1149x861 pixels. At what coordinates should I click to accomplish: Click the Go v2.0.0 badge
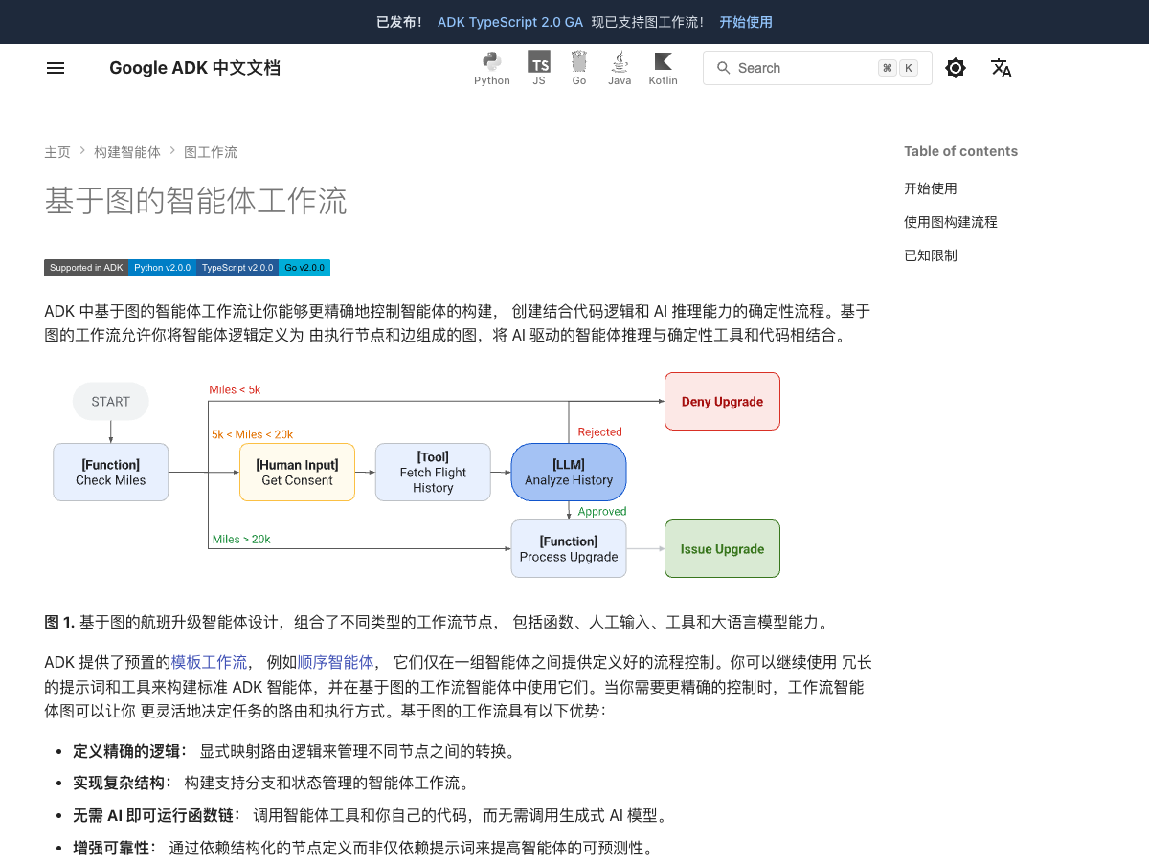point(304,268)
